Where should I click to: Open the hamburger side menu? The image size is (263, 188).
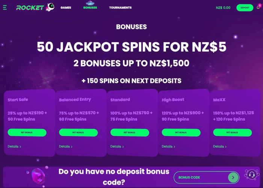(5, 8)
